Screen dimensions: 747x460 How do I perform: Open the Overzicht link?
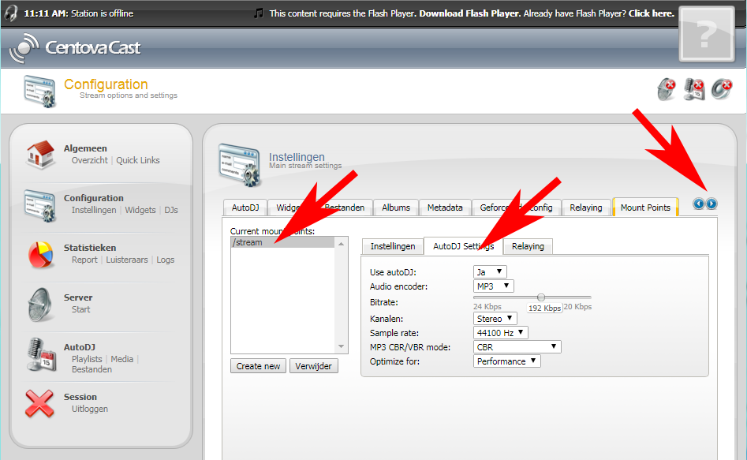[90, 161]
